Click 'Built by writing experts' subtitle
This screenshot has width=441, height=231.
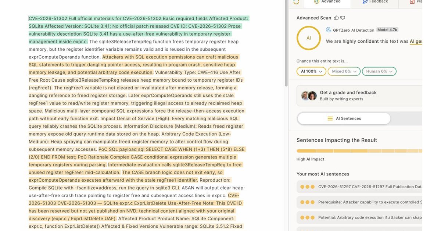[341, 99]
